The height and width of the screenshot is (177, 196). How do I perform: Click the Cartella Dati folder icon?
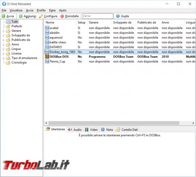[x=118, y=130]
